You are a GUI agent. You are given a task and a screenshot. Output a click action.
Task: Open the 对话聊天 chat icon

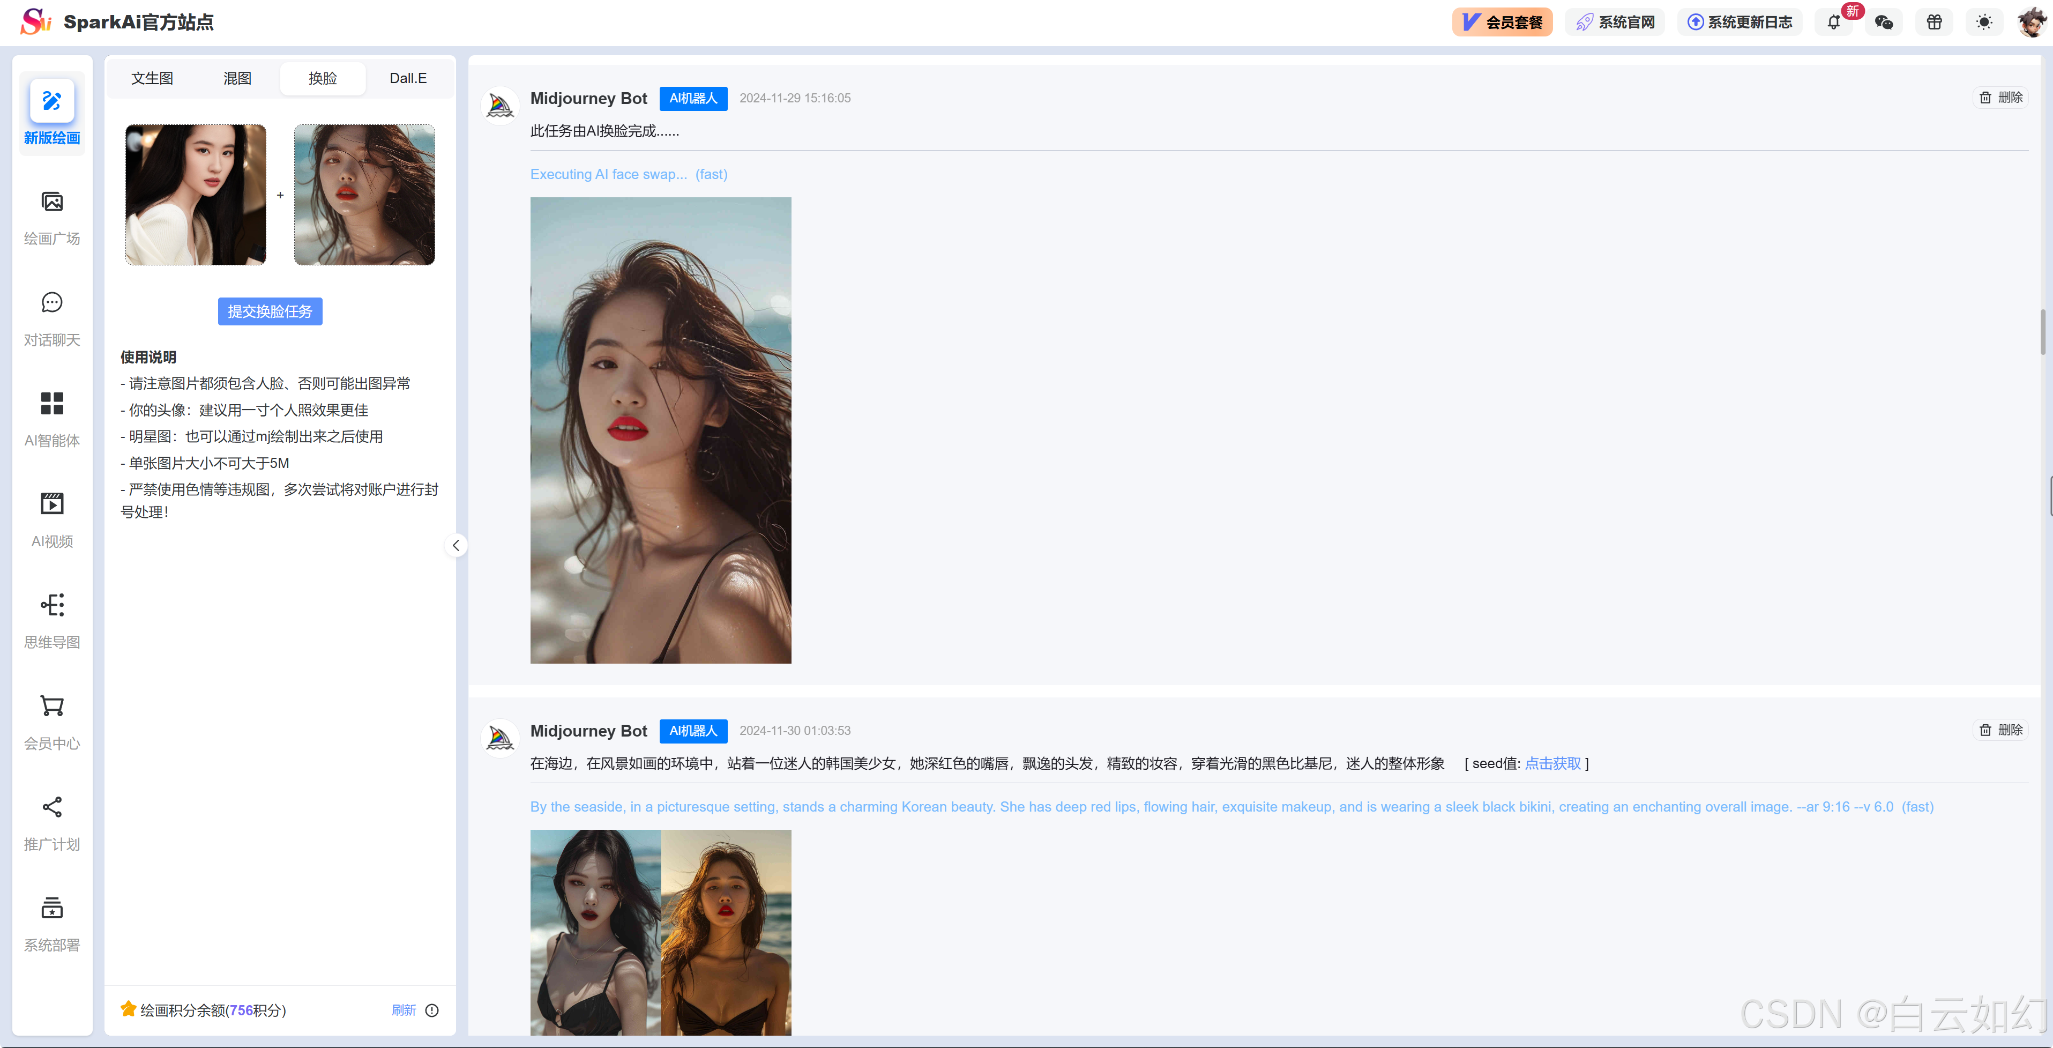coord(52,303)
